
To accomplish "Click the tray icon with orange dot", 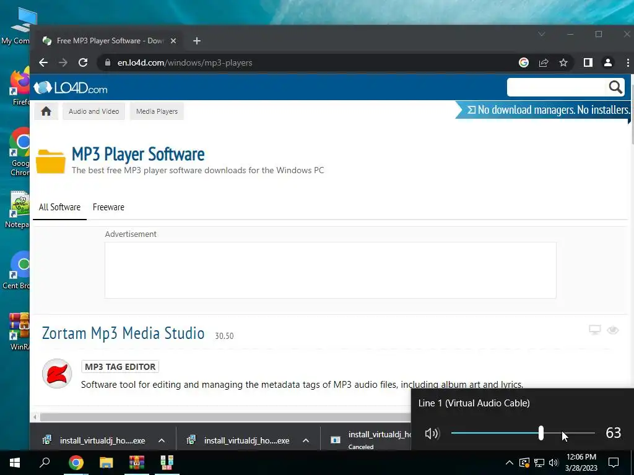I will tap(524, 463).
